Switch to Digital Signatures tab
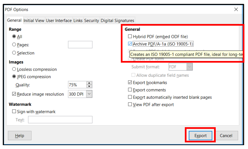248x149 pixels. [x=117, y=21]
